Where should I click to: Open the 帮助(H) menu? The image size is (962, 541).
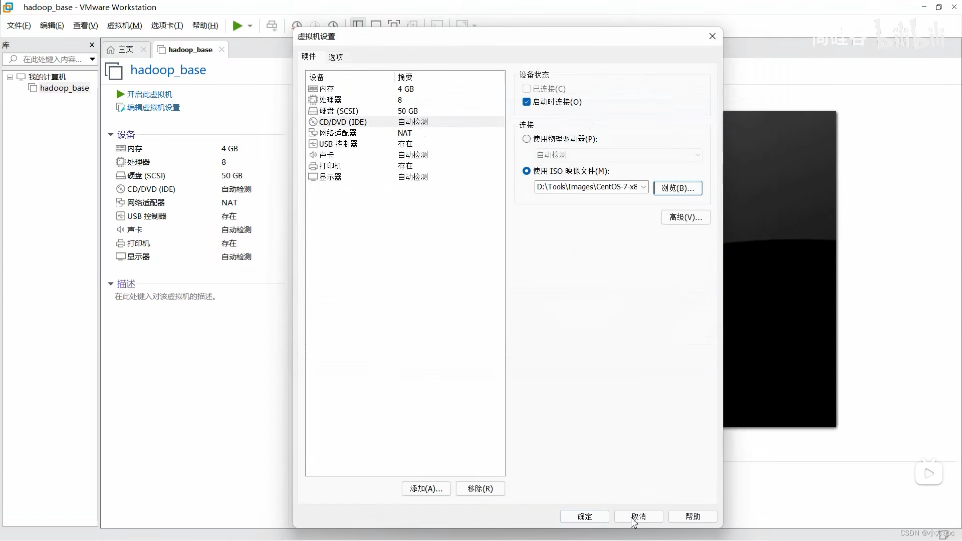click(205, 26)
